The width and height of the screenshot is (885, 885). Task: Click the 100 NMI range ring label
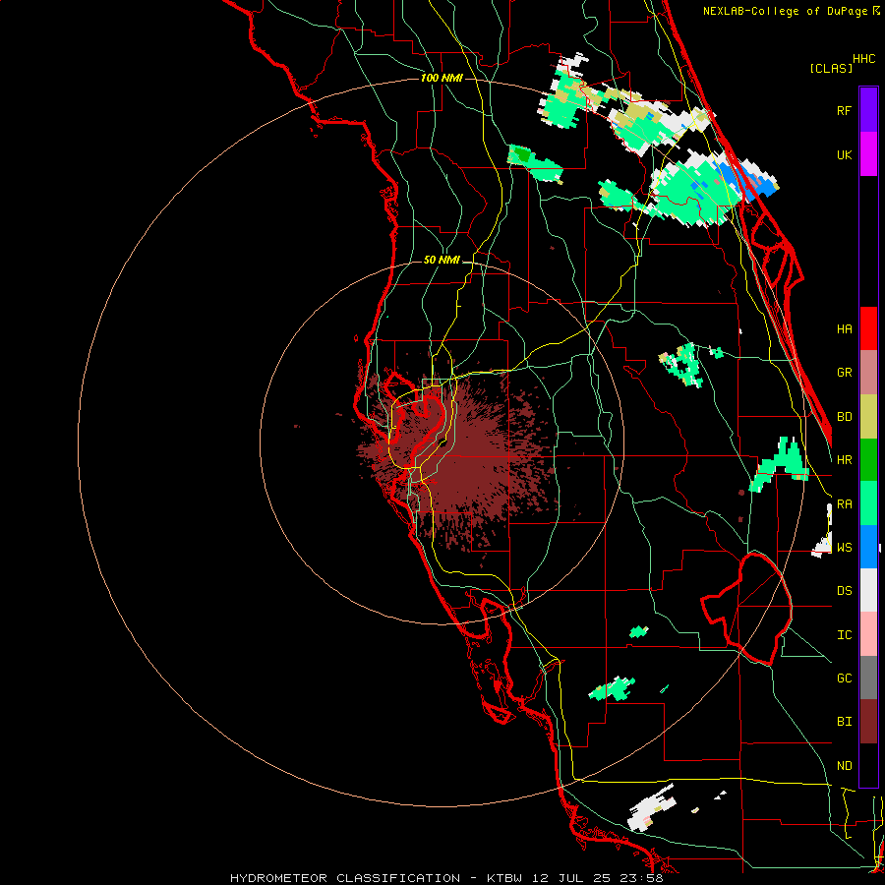pos(442,78)
